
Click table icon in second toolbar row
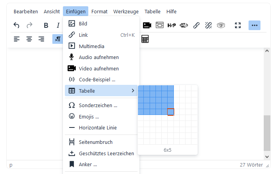pyautogui.click(x=145, y=39)
